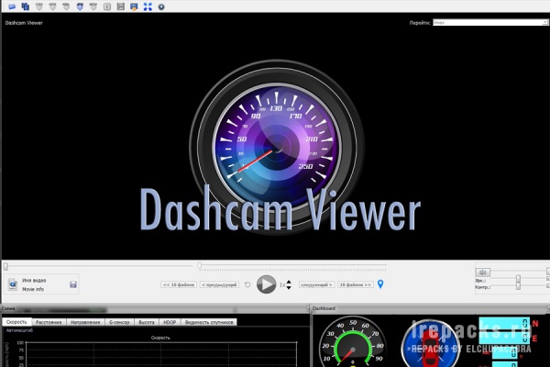Viewport: 550px width, 367px height.
Task: Click the film-strip trim toolbar icon
Action: pos(121,6)
